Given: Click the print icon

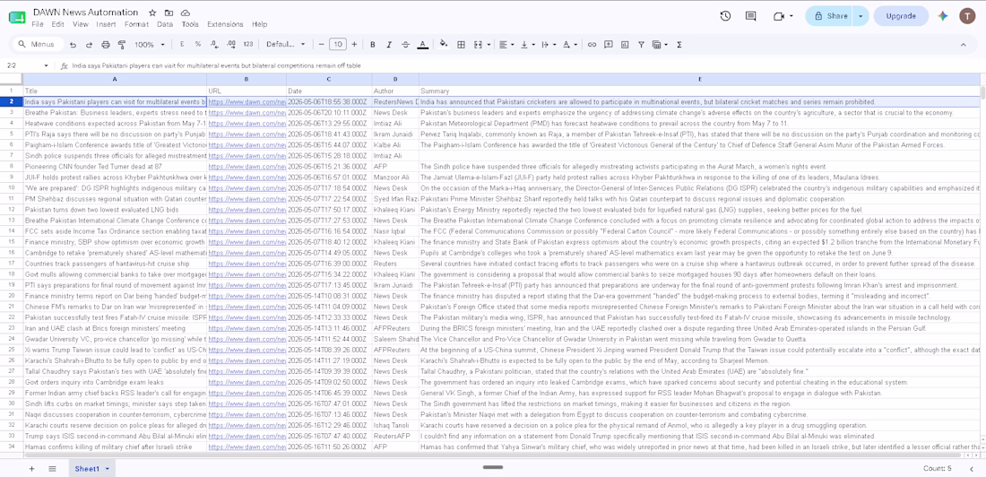Looking at the screenshot, I should tap(106, 45).
